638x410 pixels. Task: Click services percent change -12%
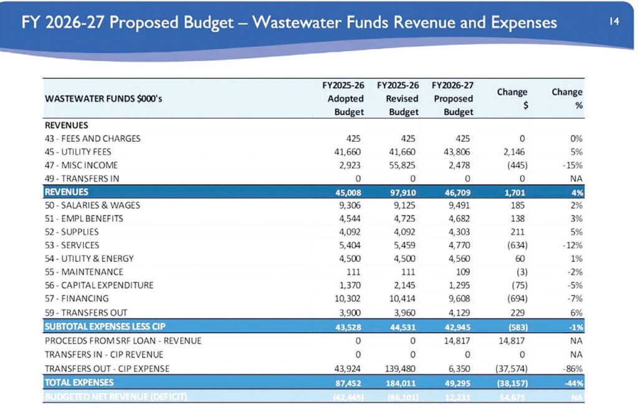tap(573, 245)
